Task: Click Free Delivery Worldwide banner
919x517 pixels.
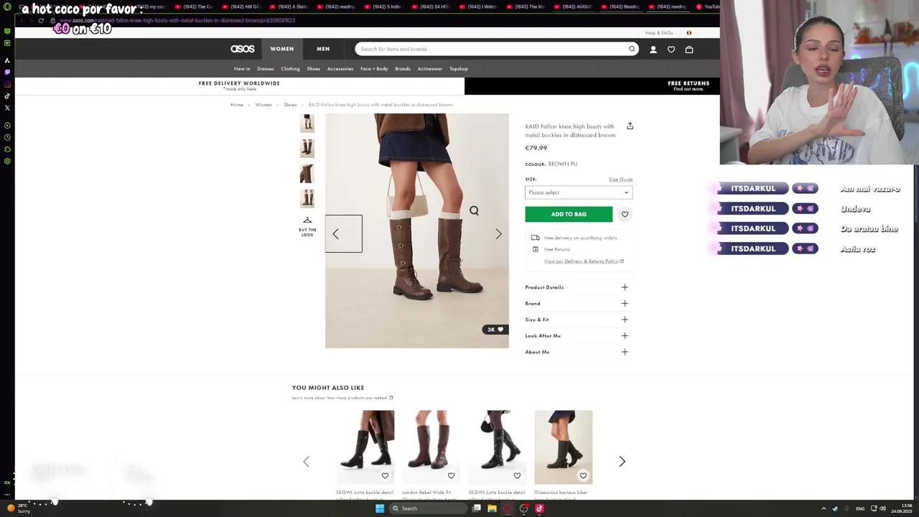Action: tap(239, 85)
